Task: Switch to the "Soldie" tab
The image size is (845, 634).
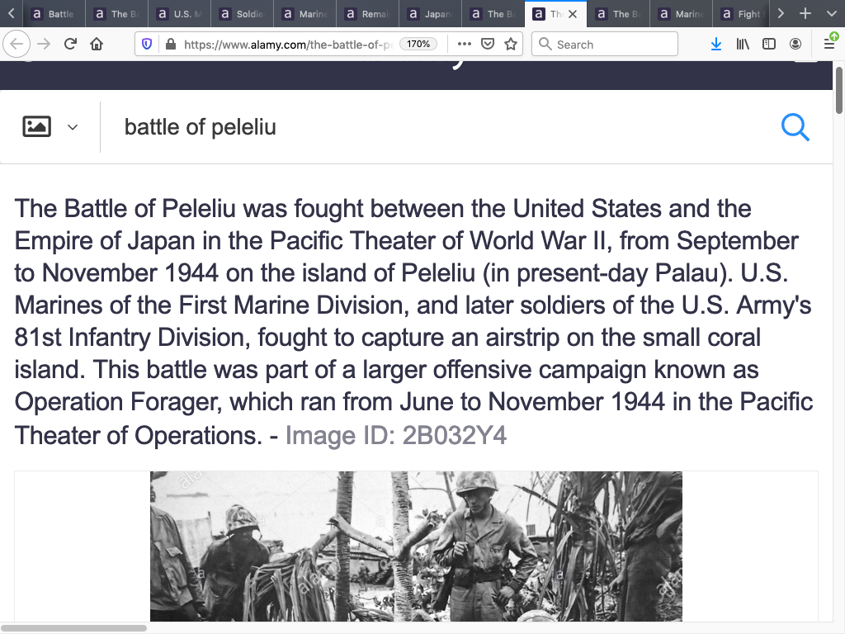Action: tap(241, 14)
